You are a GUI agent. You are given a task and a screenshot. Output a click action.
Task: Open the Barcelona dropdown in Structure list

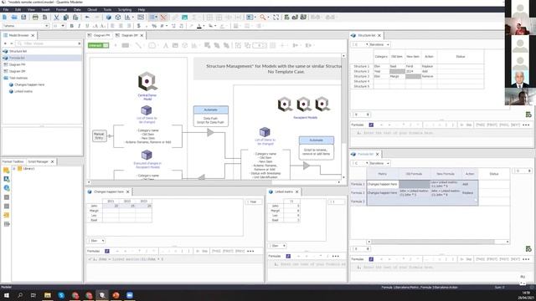point(379,44)
